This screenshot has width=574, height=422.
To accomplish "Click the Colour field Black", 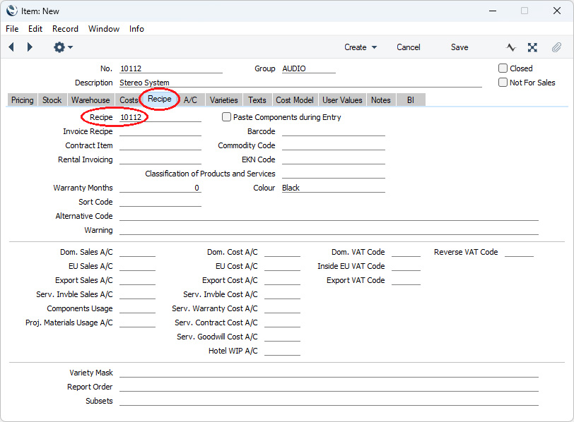I will pos(334,188).
